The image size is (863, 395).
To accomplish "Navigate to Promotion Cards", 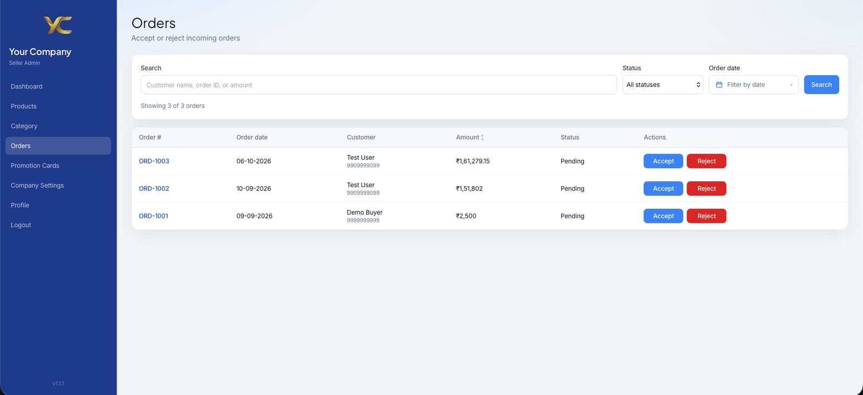I will pyautogui.click(x=58, y=166).
